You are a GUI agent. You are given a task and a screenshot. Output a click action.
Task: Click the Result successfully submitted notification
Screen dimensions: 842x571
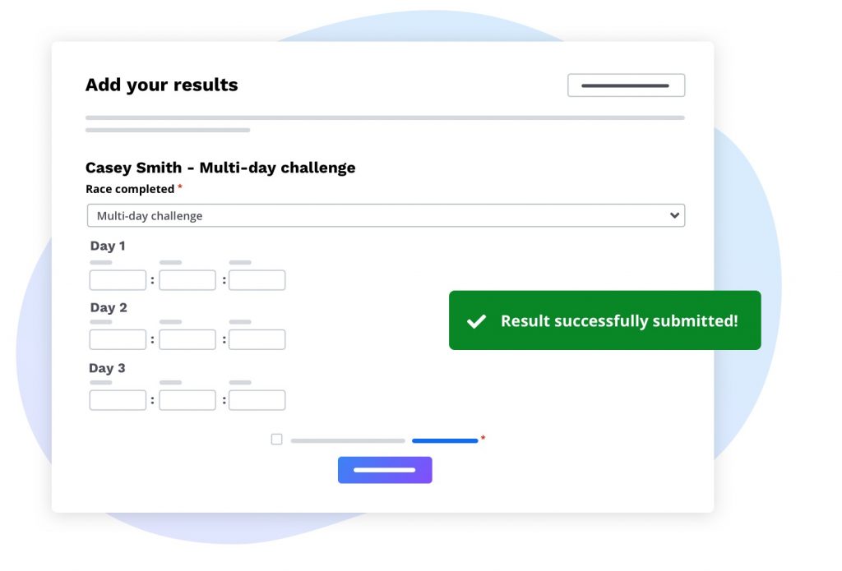click(x=618, y=321)
